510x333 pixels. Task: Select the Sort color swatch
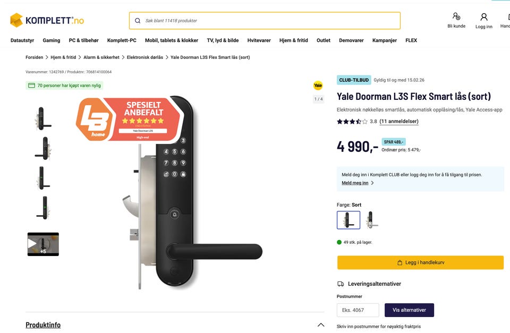(348, 220)
